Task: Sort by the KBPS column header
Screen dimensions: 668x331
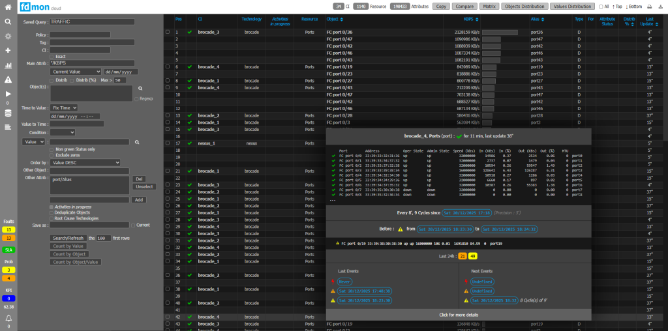Action: click(x=467, y=20)
